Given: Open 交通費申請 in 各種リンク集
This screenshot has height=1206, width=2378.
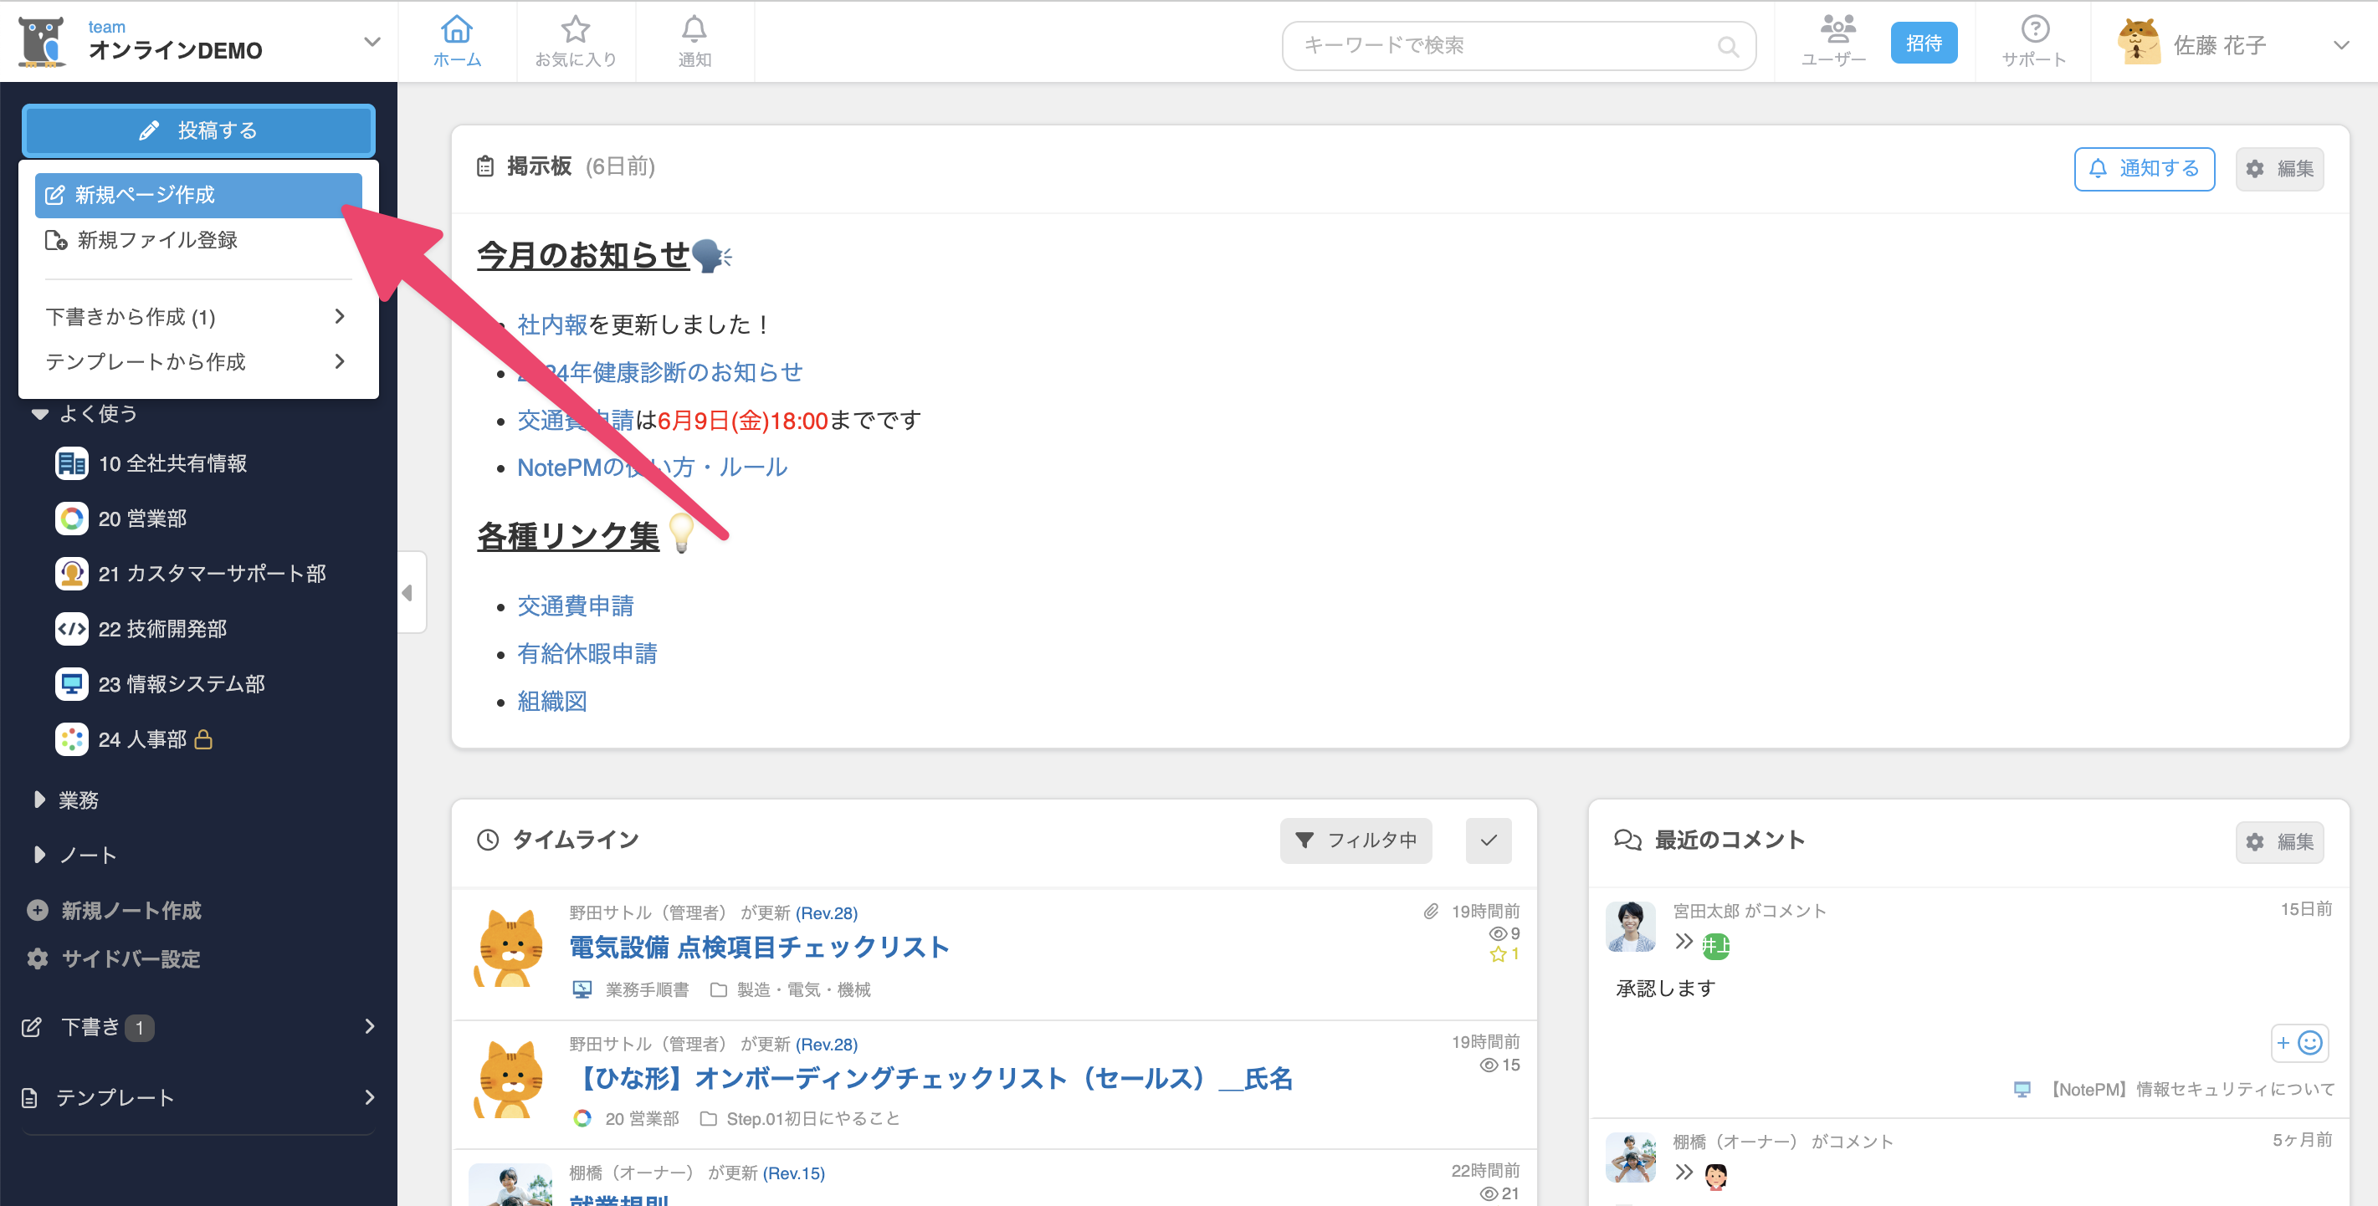Looking at the screenshot, I should (575, 606).
